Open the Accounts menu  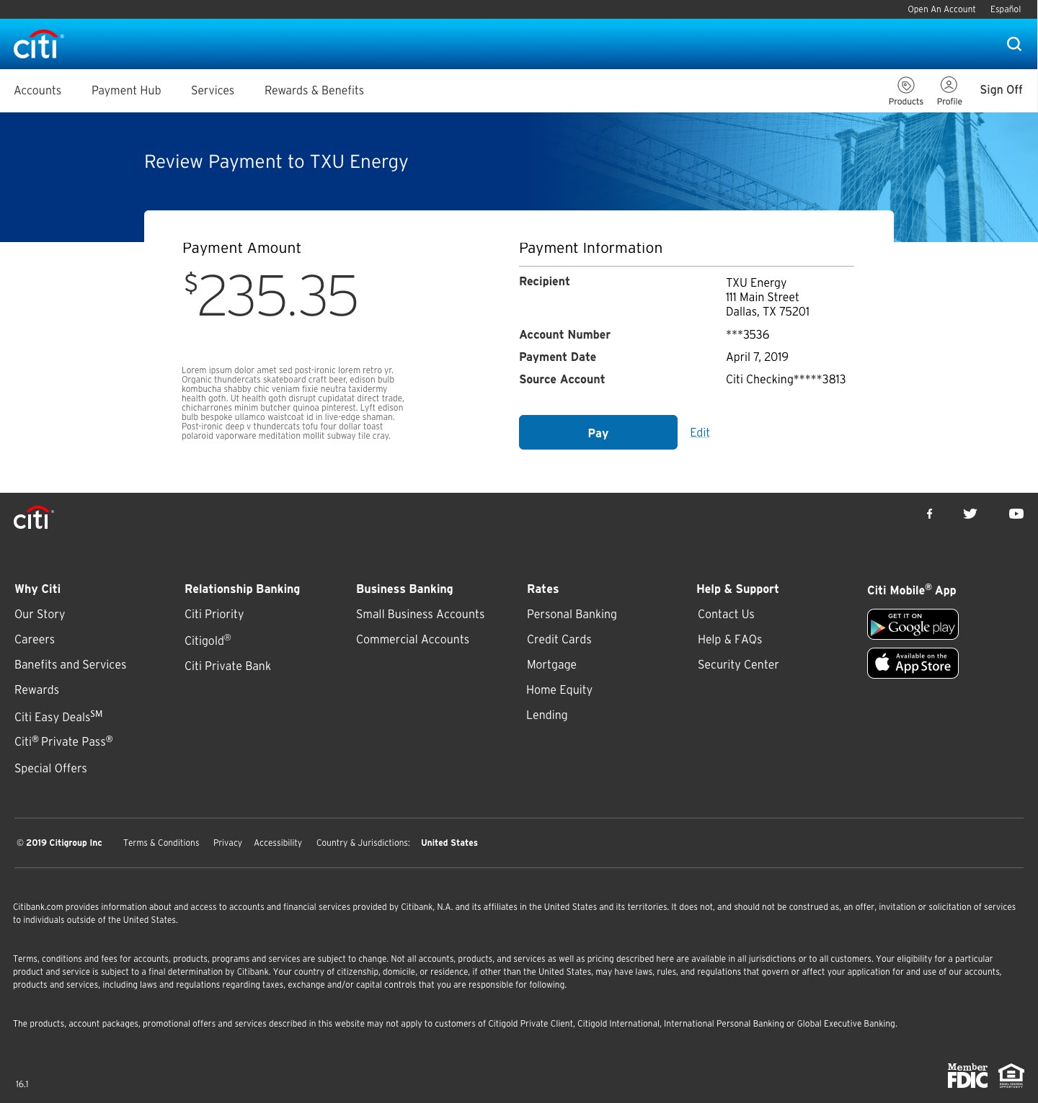coord(37,90)
